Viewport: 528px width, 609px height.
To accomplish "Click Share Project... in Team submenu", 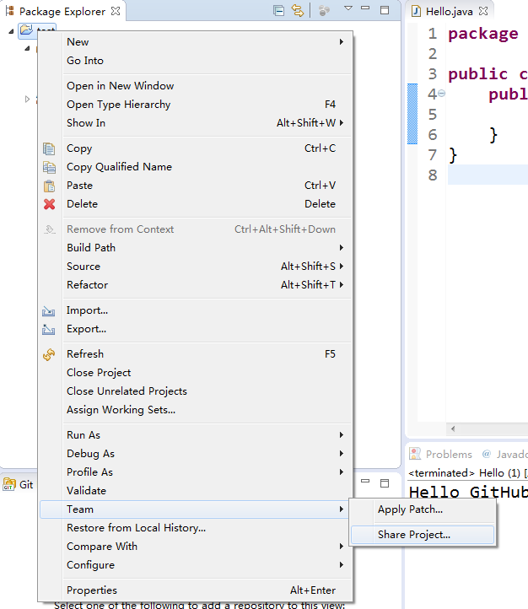I will tap(414, 535).
